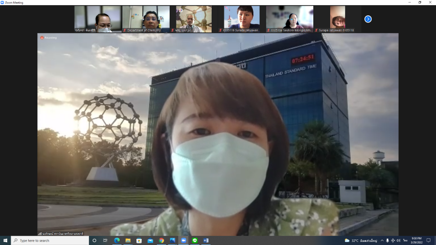This screenshot has width=436, height=245.
Task: Switch input language in the system tray
Action: click(405, 240)
